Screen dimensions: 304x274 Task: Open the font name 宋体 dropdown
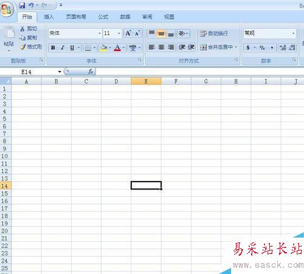click(100, 33)
